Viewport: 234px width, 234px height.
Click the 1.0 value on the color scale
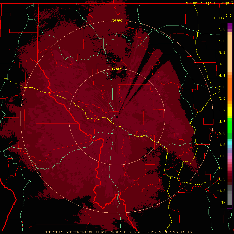pyautogui.click(x=222, y=156)
